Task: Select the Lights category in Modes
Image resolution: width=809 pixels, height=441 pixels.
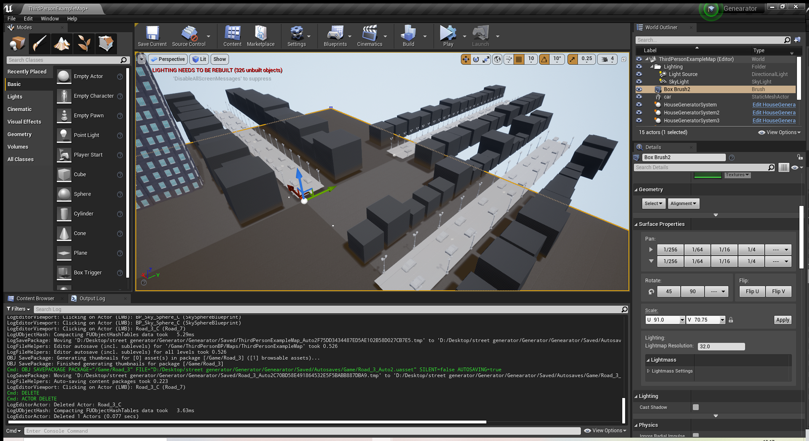Action: 15,97
